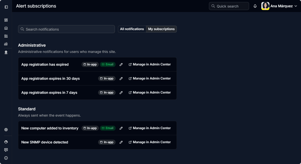
Task: Open the info circle icon
Action: (6, 158)
